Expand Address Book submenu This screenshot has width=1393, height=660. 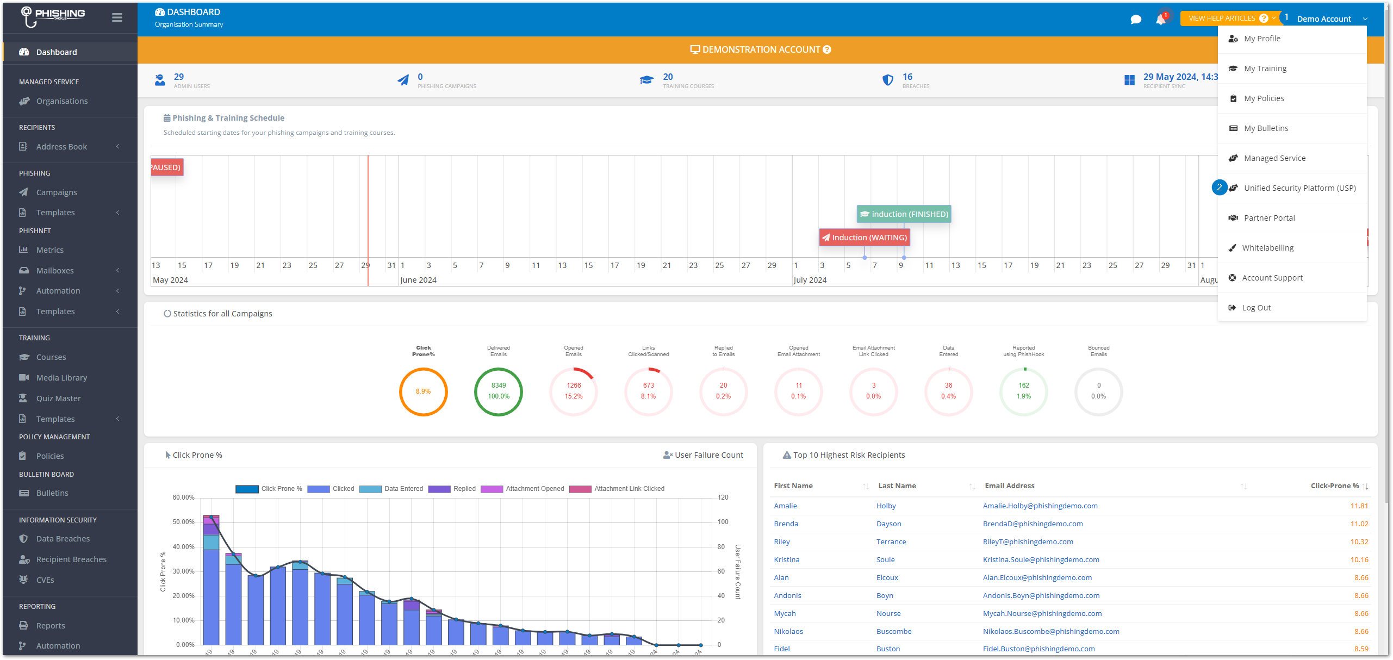tap(117, 147)
